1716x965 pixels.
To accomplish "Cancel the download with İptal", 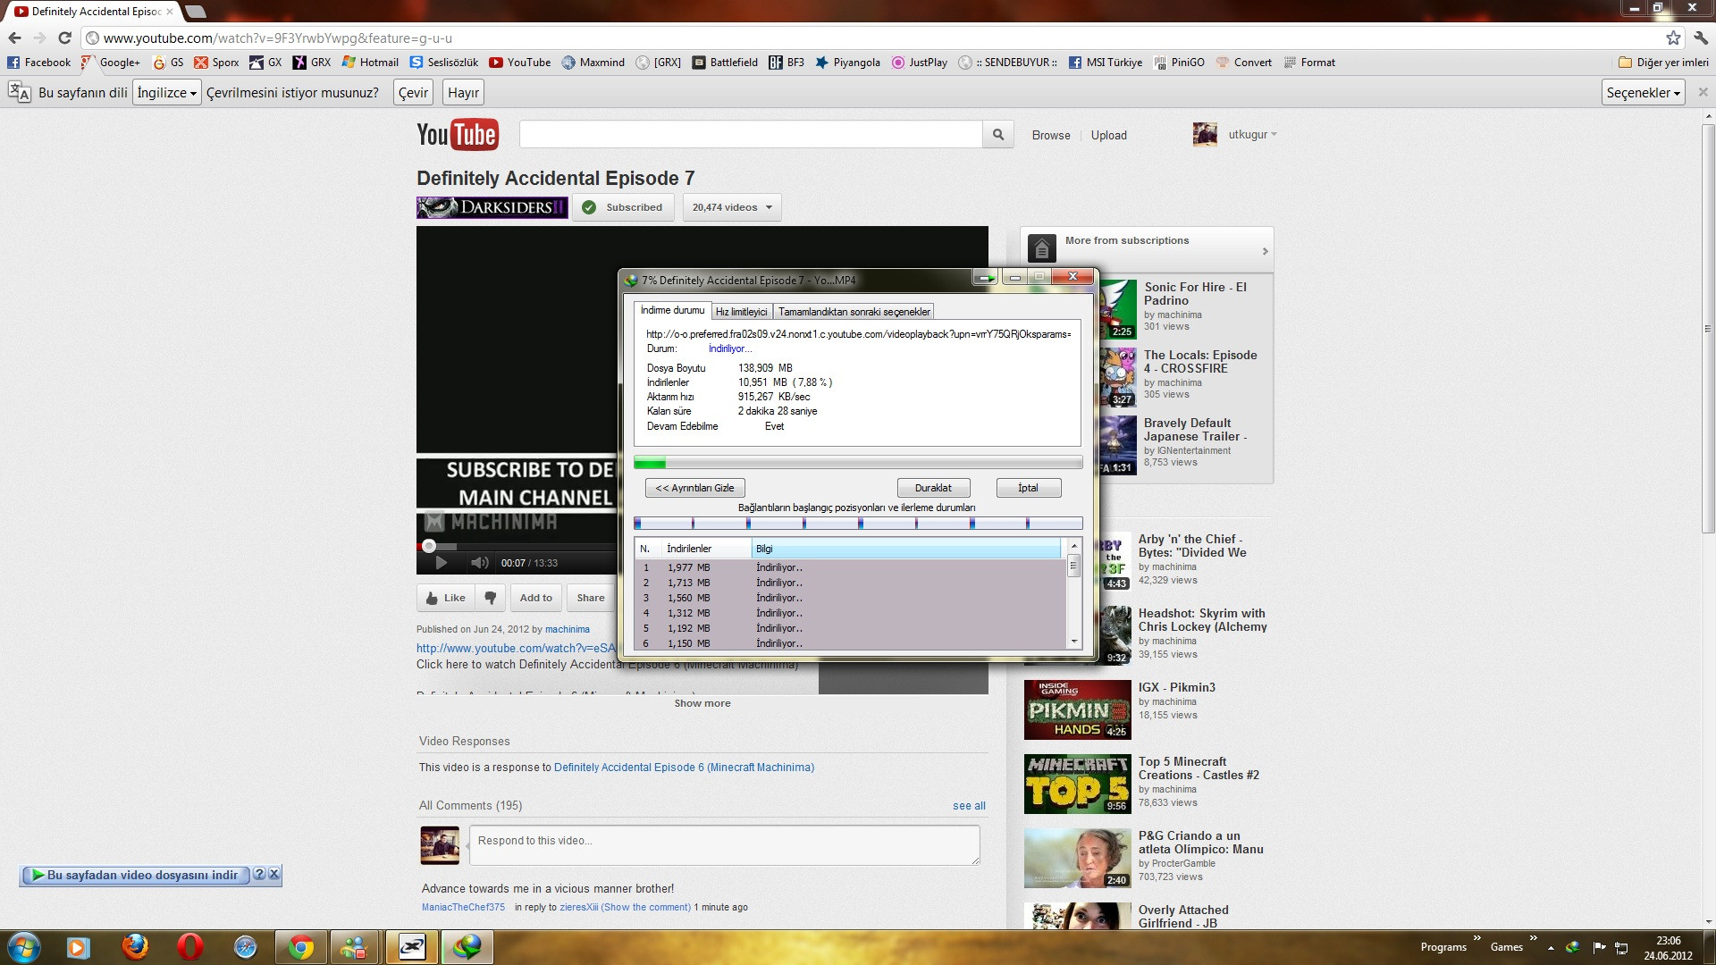I will [x=1028, y=488].
